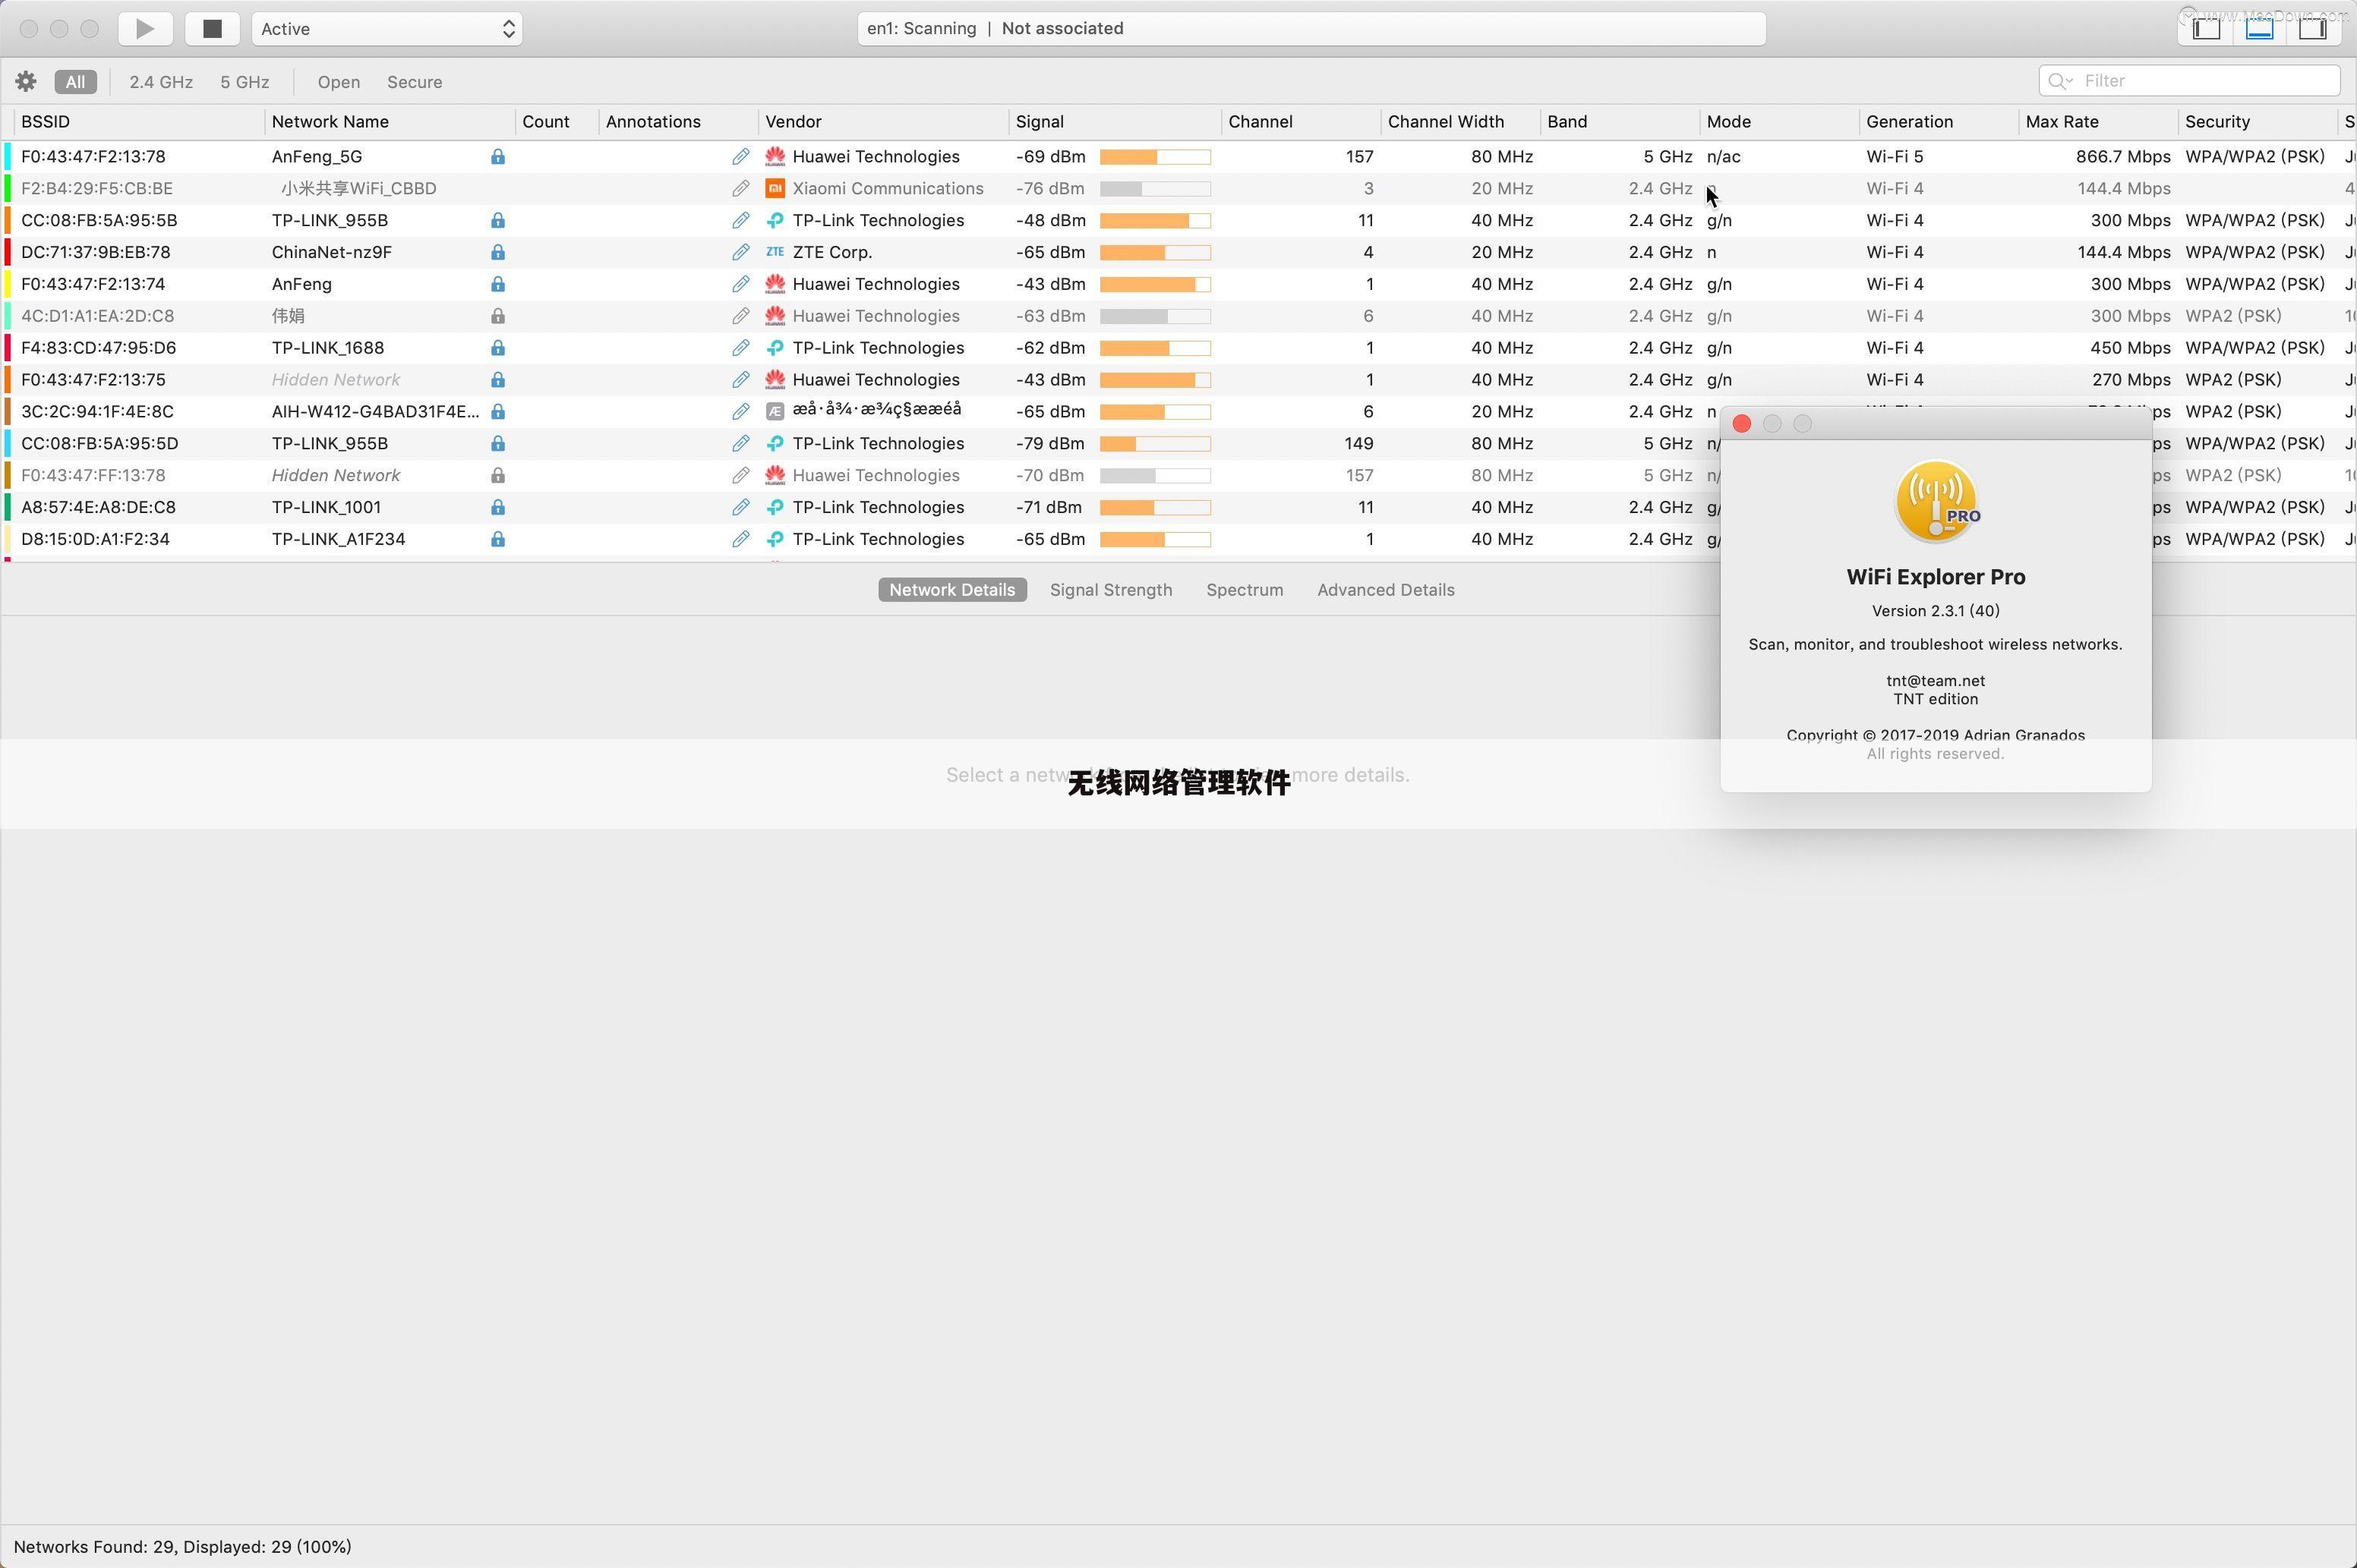Sort by Mode column header
2357x1568 pixels.
coord(1728,121)
